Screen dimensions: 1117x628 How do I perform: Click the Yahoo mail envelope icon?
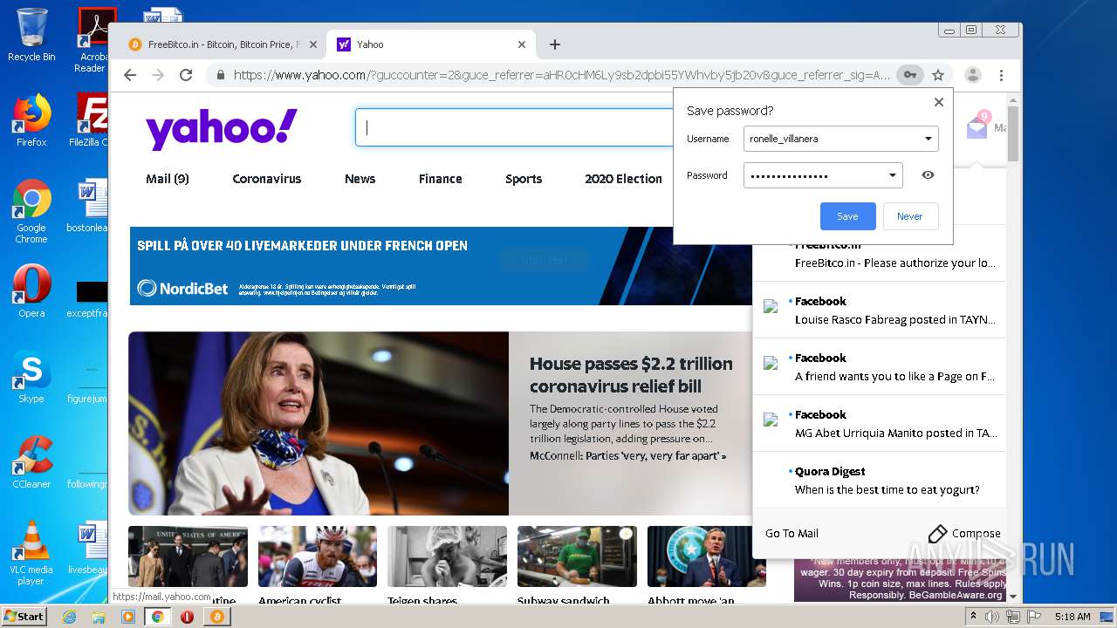tap(977, 127)
